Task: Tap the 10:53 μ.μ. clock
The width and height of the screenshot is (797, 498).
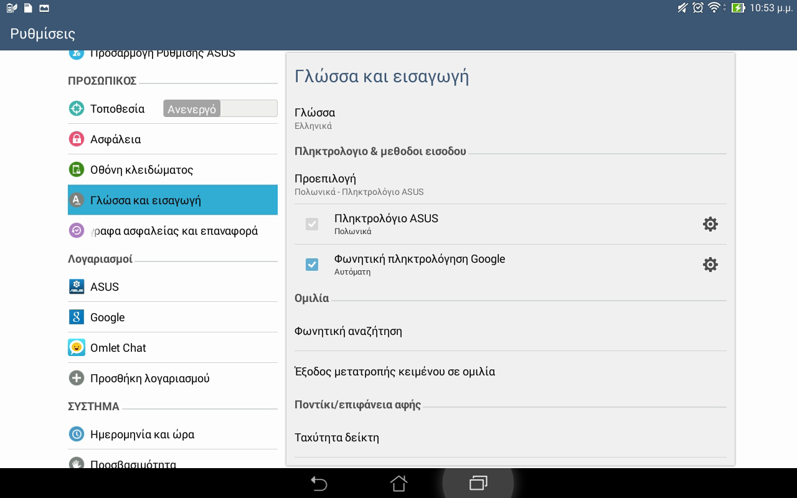Action: click(x=771, y=8)
